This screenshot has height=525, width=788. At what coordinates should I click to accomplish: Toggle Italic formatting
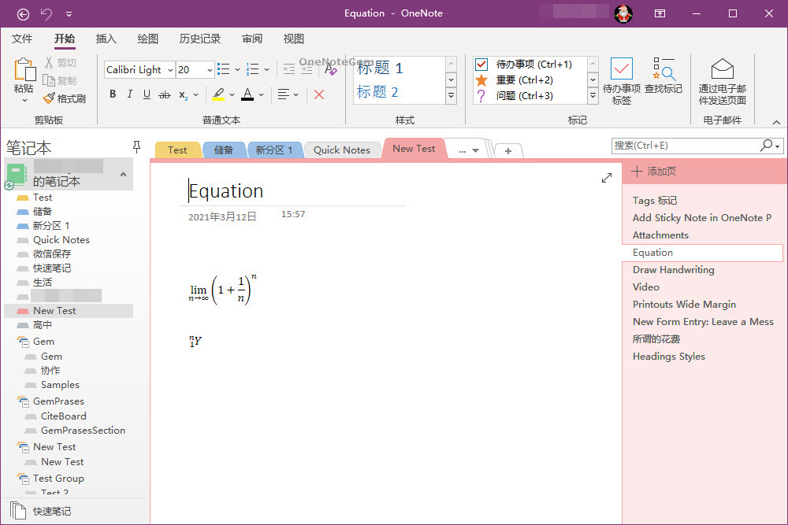coord(130,94)
